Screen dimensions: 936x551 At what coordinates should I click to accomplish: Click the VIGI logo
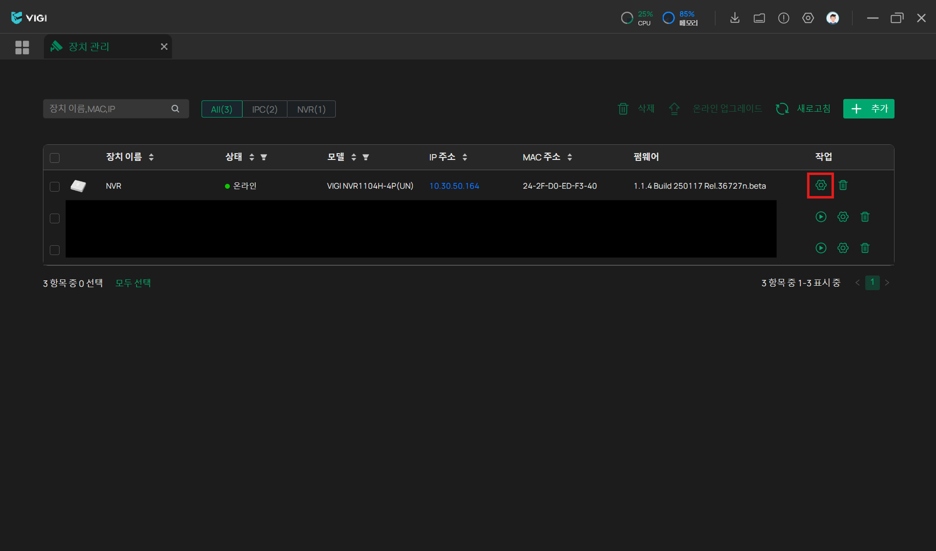click(x=29, y=18)
